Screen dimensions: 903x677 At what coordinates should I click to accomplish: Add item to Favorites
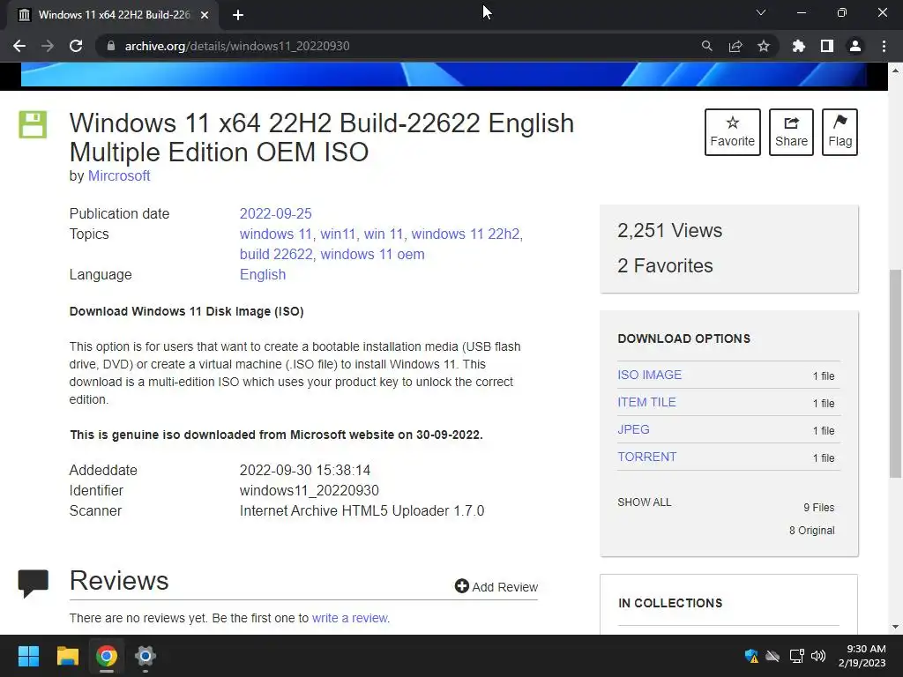point(733,132)
